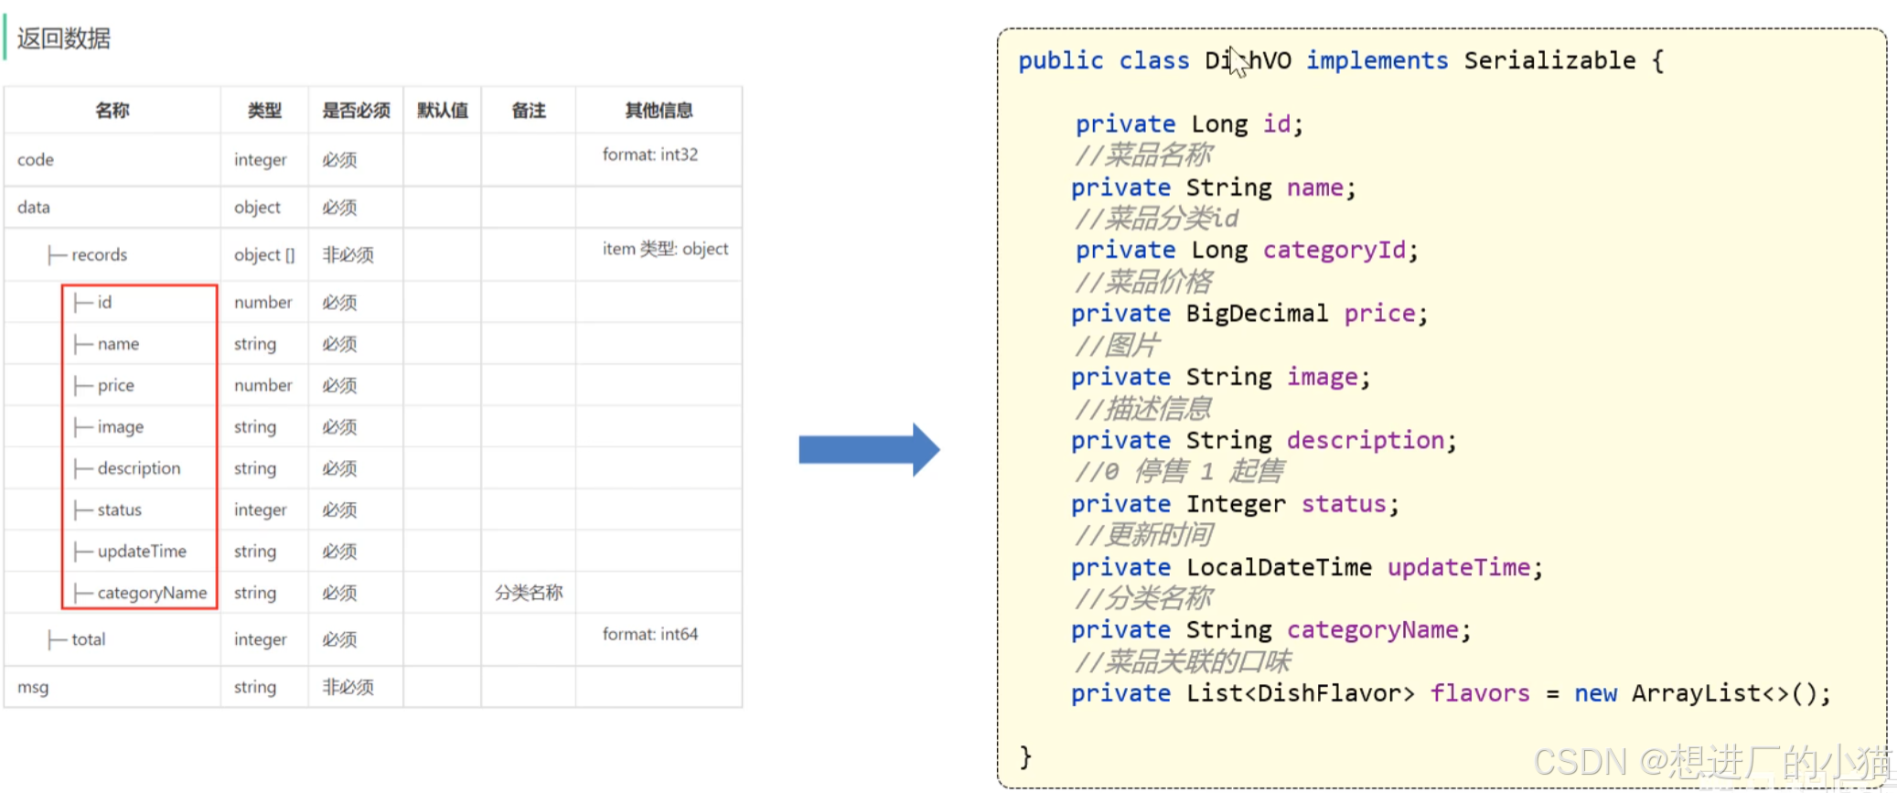Screen dimensions: 1897x793
Task: Select the 'total' tree row
Action: (x=77, y=639)
